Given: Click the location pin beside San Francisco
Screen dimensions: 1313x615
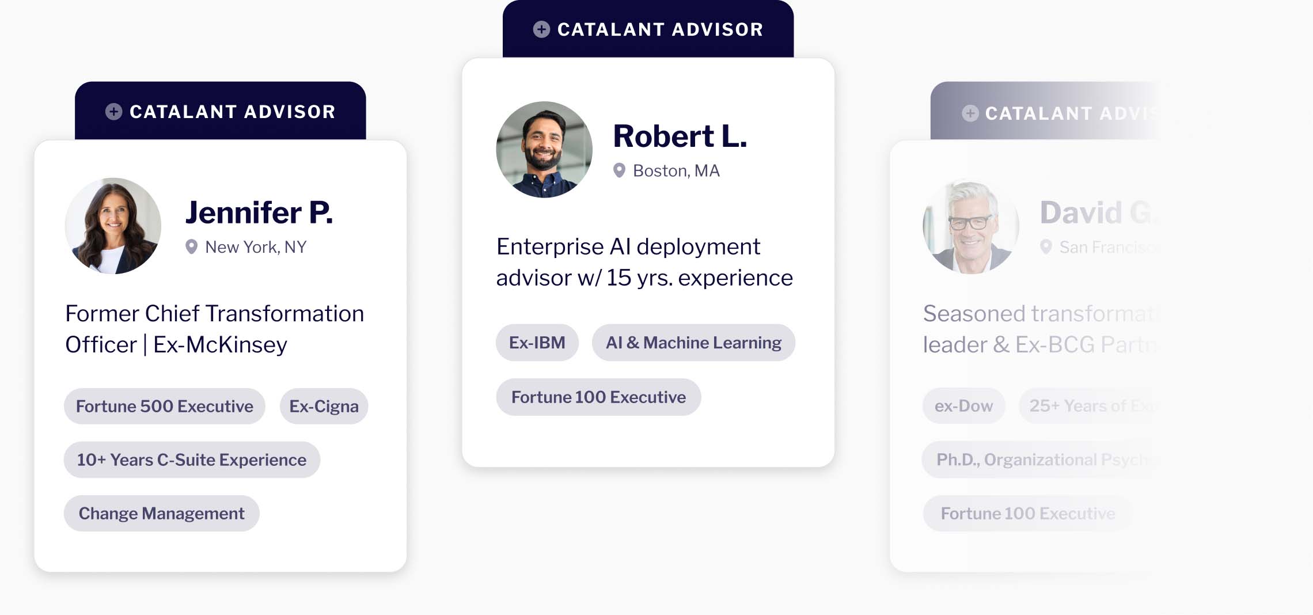Looking at the screenshot, I should (1046, 247).
